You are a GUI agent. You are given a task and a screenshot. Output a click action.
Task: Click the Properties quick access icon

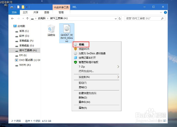coord(19,7)
